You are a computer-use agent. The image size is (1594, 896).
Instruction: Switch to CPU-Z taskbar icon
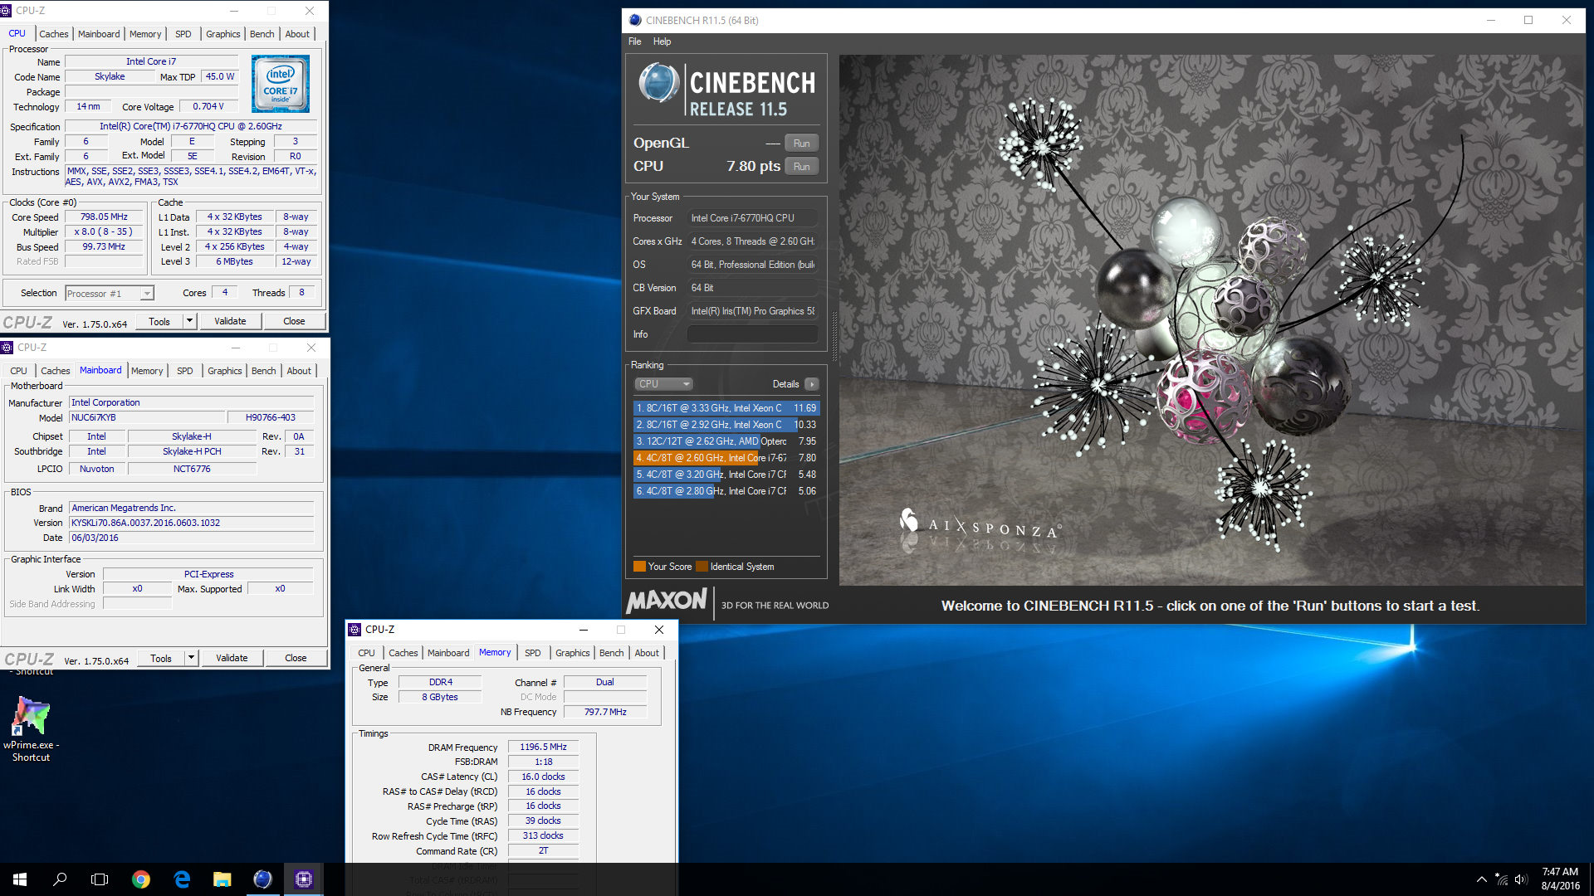pos(303,879)
